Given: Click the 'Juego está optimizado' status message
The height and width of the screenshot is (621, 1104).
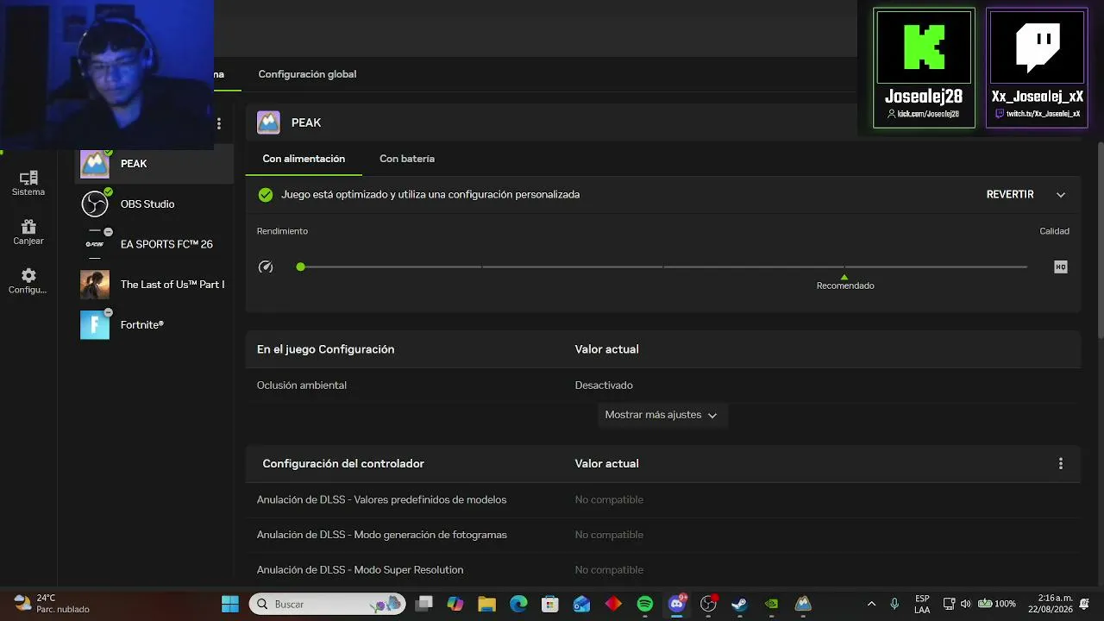Looking at the screenshot, I should [430, 195].
